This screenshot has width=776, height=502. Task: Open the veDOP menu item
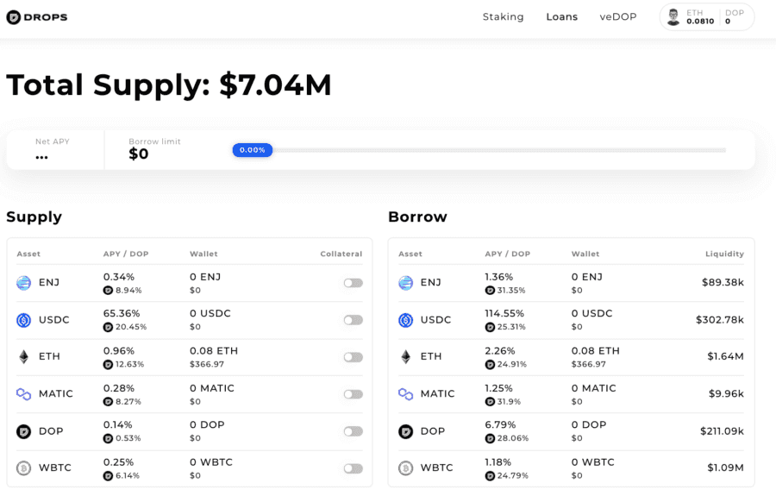click(617, 16)
